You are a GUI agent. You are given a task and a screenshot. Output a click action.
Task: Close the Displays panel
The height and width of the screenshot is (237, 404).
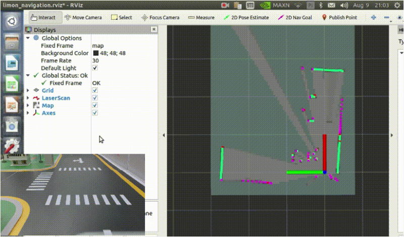(154, 30)
